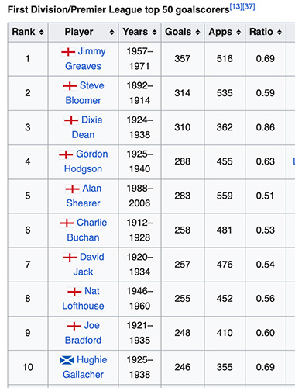Sort table by the Ratio column arrows
Screen dimensions: 295x388
[280, 33]
